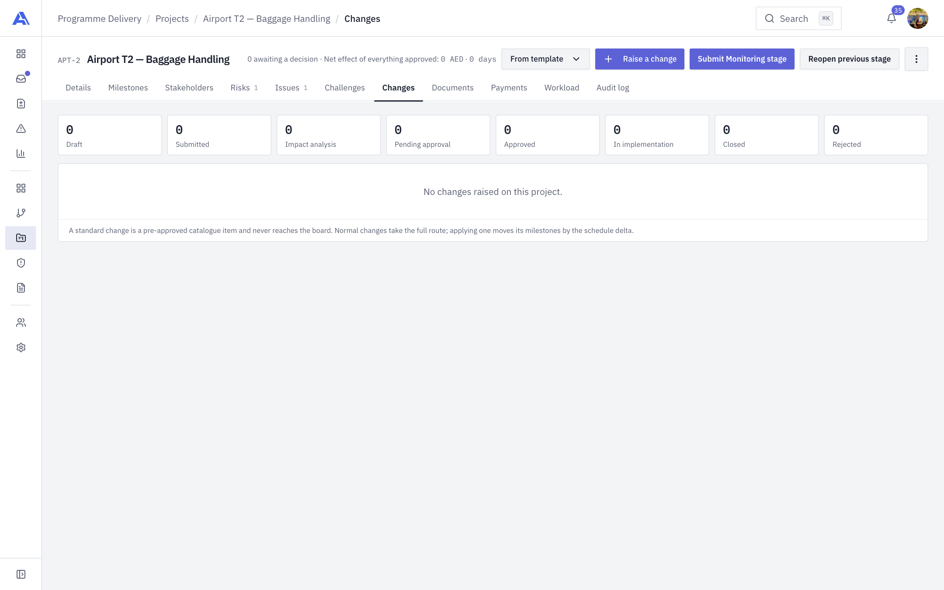Switch to the Workload tab
Screen dimensions: 944x590
point(562,88)
